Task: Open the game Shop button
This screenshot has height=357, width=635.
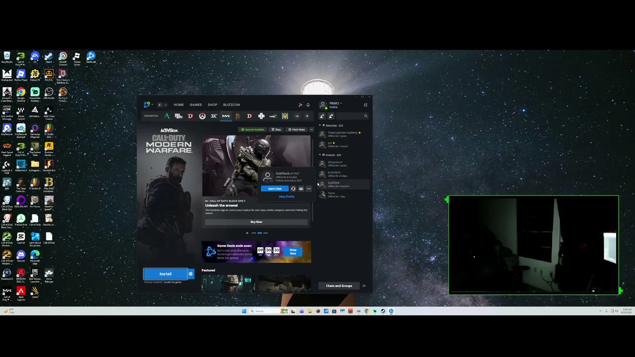Action: pos(276,129)
